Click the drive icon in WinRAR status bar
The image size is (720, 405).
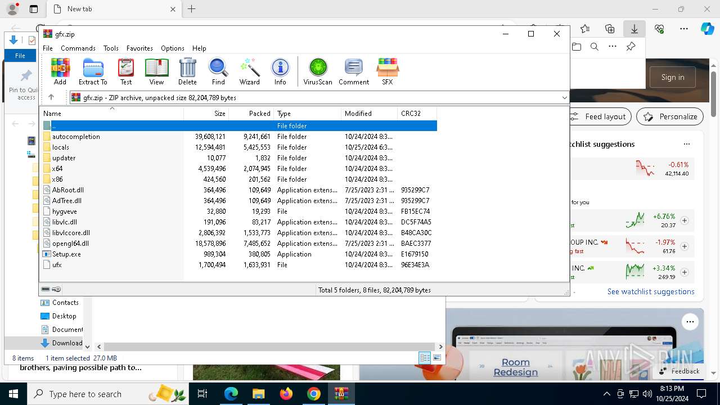46,290
